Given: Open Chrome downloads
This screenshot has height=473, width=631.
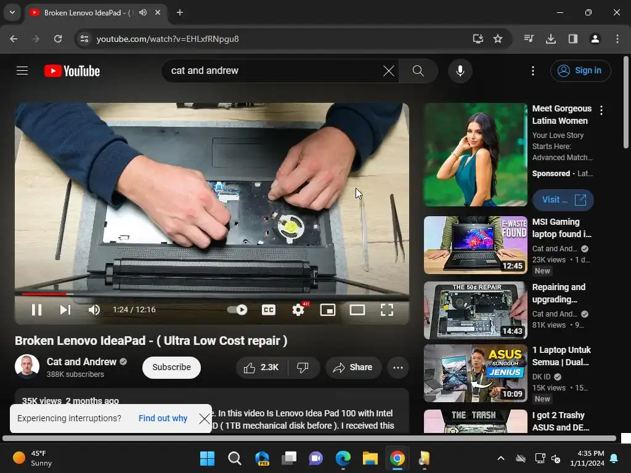Looking at the screenshot, I should point(551,39).
